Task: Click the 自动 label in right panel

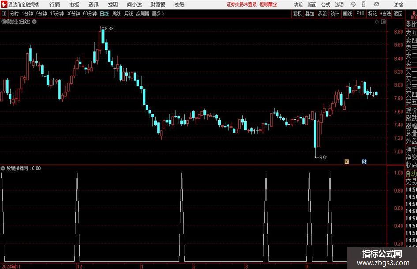Action: point(411,174)
